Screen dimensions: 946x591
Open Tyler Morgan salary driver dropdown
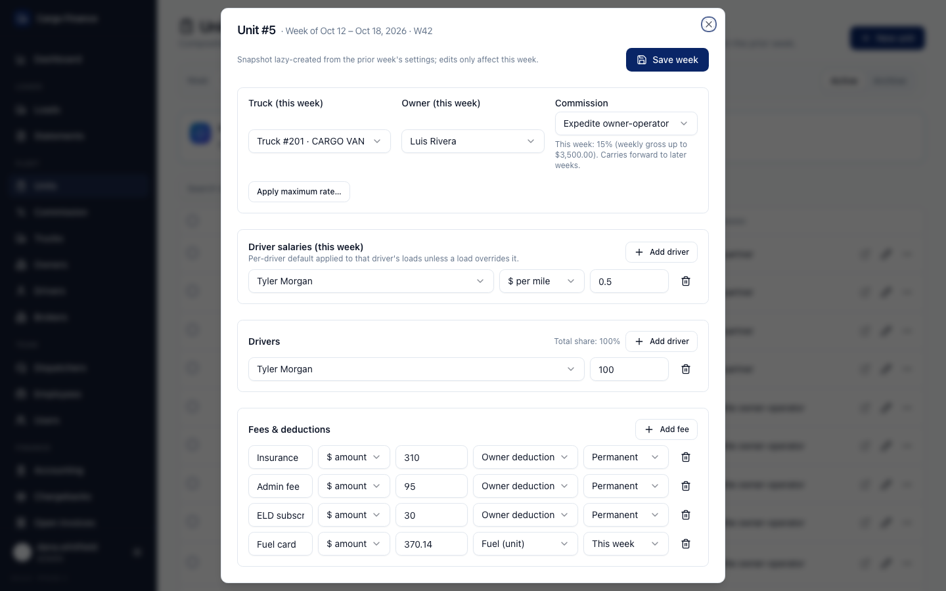click(x=371, y=281)
